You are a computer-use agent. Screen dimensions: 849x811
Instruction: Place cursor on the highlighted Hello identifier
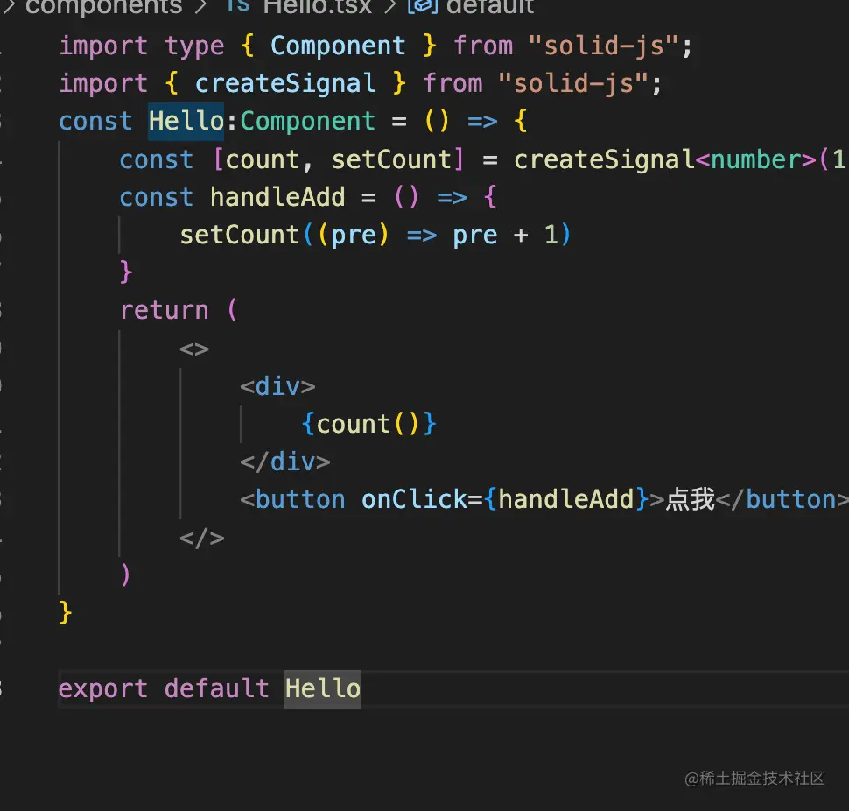point(186,122)
